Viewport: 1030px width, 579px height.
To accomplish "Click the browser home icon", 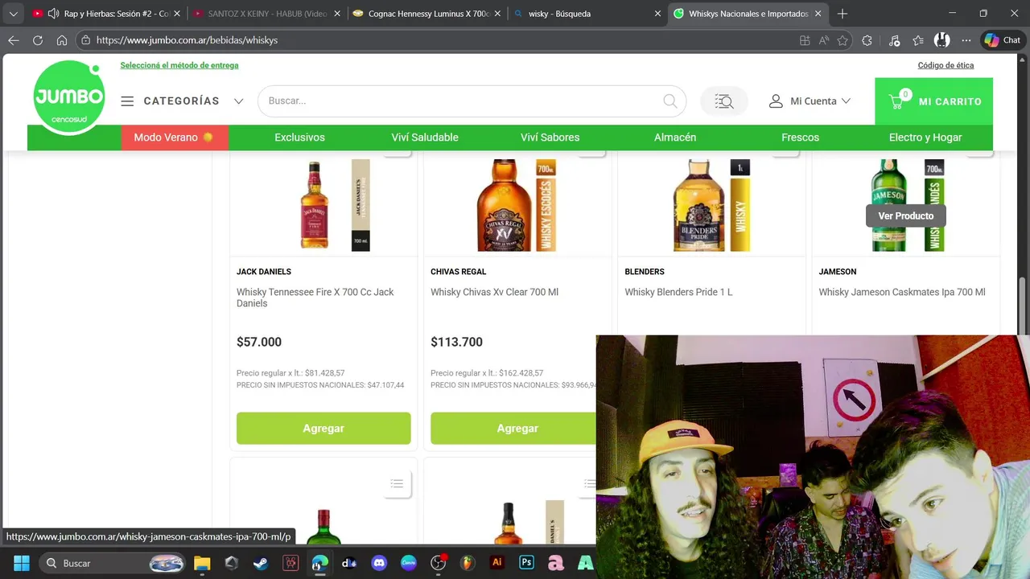I will (62, 40).
